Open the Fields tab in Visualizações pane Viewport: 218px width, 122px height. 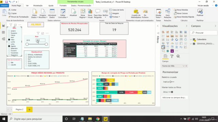point(166,56)
